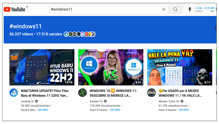Viewport: 219px width, 124px height.
Task: Click the 179.349 visualizaciones text
Action: [x=105, y=106]
